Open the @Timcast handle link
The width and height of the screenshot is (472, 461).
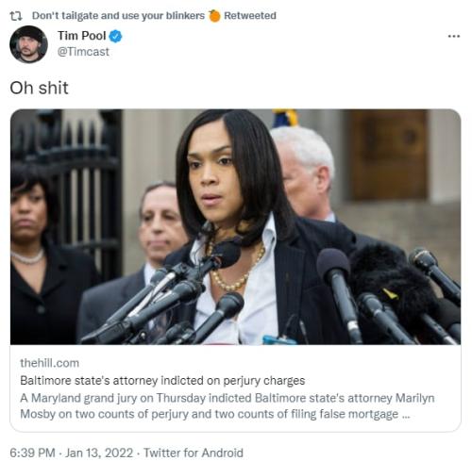click(x=83, y=52)
